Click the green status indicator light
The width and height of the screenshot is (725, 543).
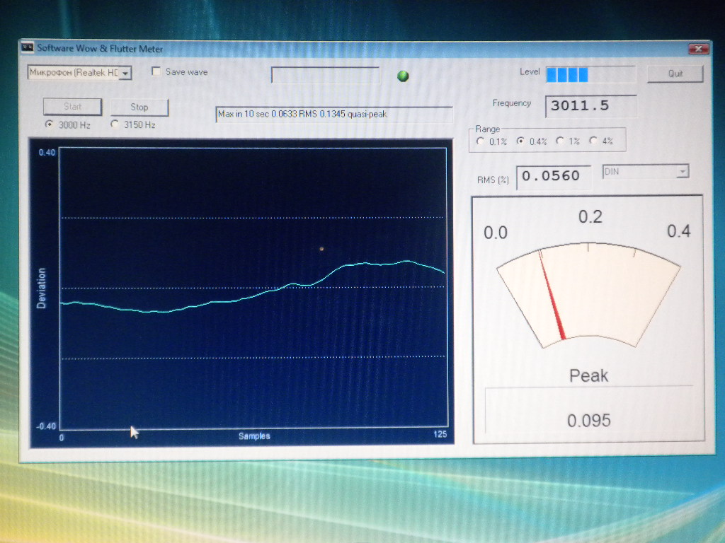[403, 76]
